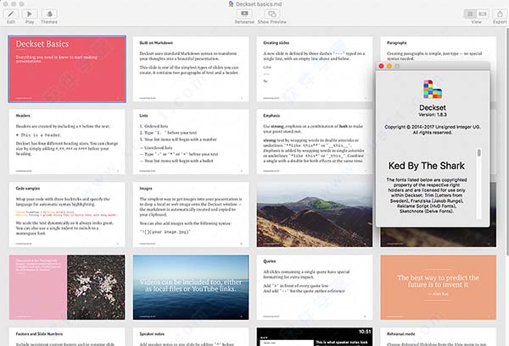The height and width of the screenshot is (346, 509).
Task: Select the Speaker notes slide
Action: pyautogui.click(x=191, y=337)
